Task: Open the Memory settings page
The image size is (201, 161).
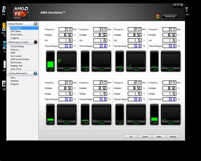Action: 15,50
